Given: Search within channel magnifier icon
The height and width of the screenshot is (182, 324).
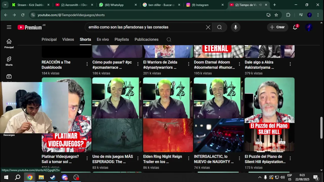Looking at the screenshot, I should point(169,39).
